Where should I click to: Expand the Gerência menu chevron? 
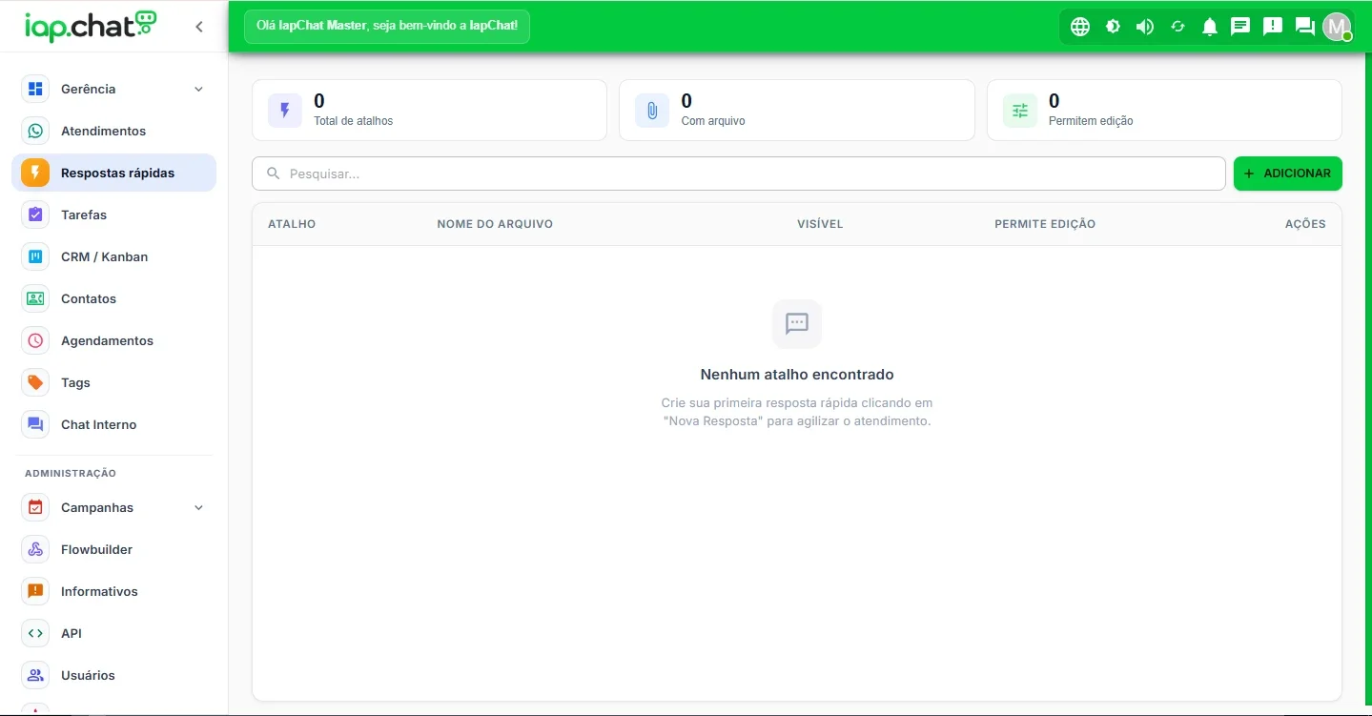pos(198,89)
